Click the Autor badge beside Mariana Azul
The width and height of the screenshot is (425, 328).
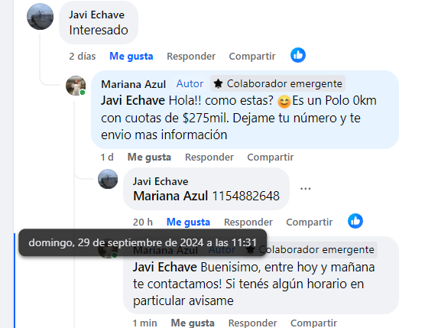point(190,84)
